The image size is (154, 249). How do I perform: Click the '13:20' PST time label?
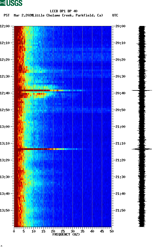5,160
